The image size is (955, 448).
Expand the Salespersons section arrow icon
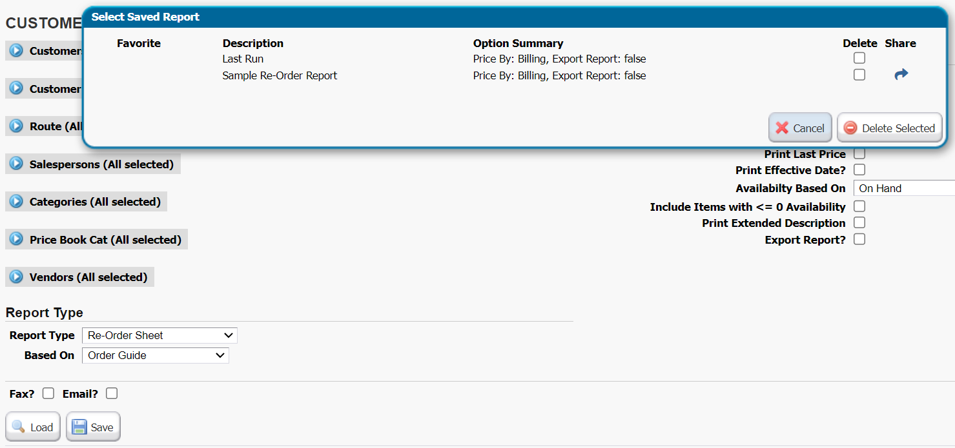pyautogui.click(x=16, y=164)
